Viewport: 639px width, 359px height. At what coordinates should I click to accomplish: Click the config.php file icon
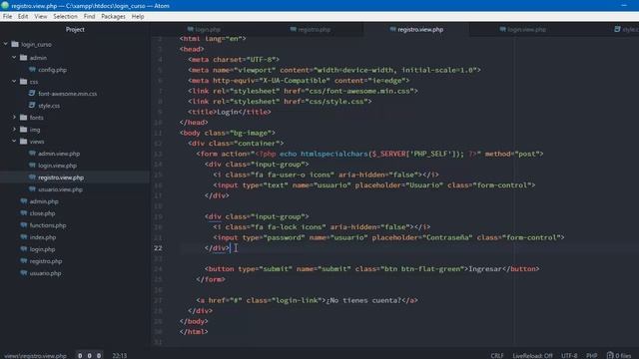click(x=32, y=70)
